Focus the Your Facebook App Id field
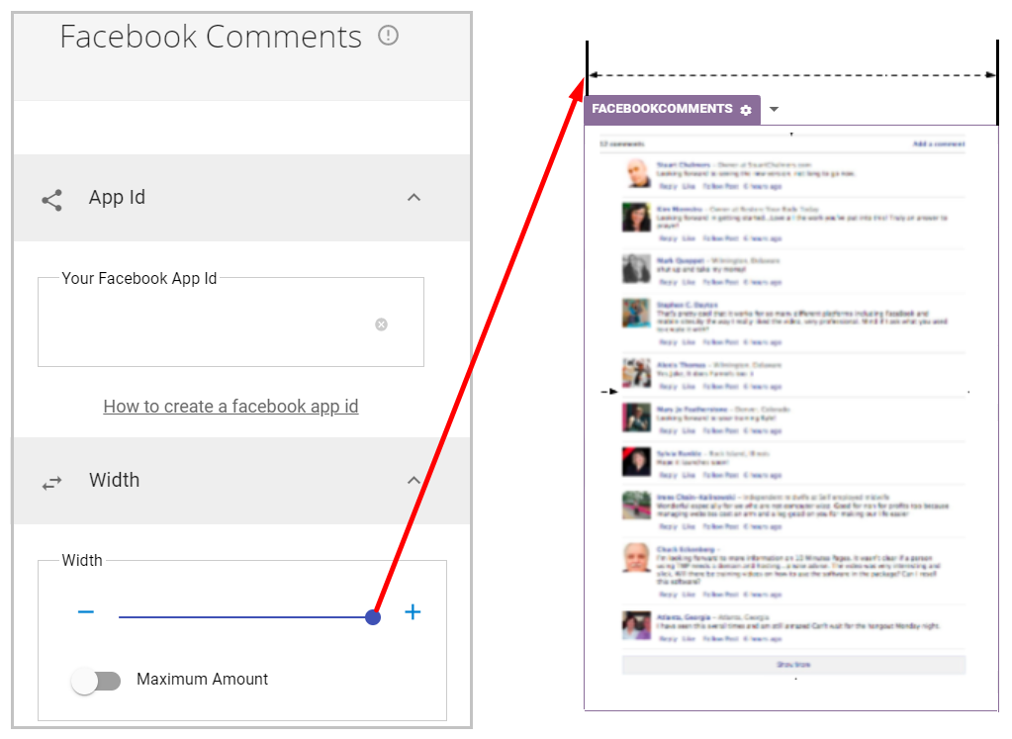 click(x=230, y=323)
